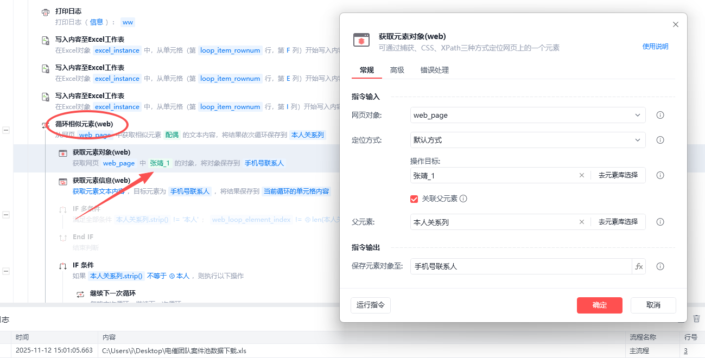Click the 取消 button
The width and height of the screenshot is (705, 358).
click(x=653, y=305)
